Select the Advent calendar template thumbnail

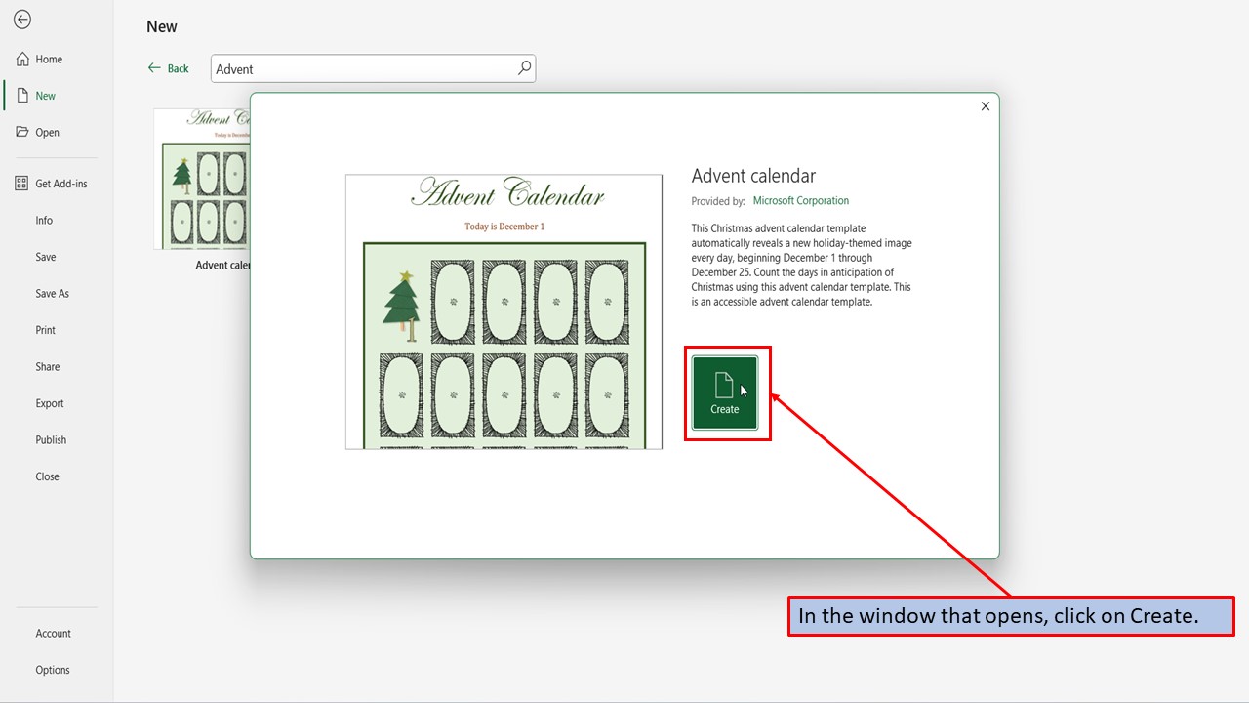click(x=202, y=179)
